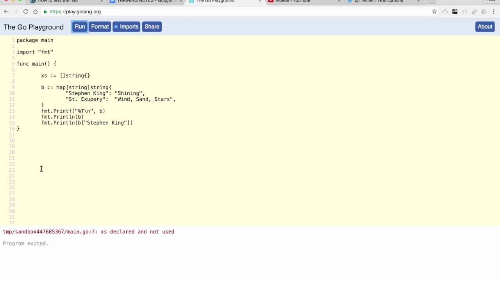Click the fmt.Printf("%T\n", b) line
The image size is (500, 281).
pyautogui.click(x=73, y=111)
